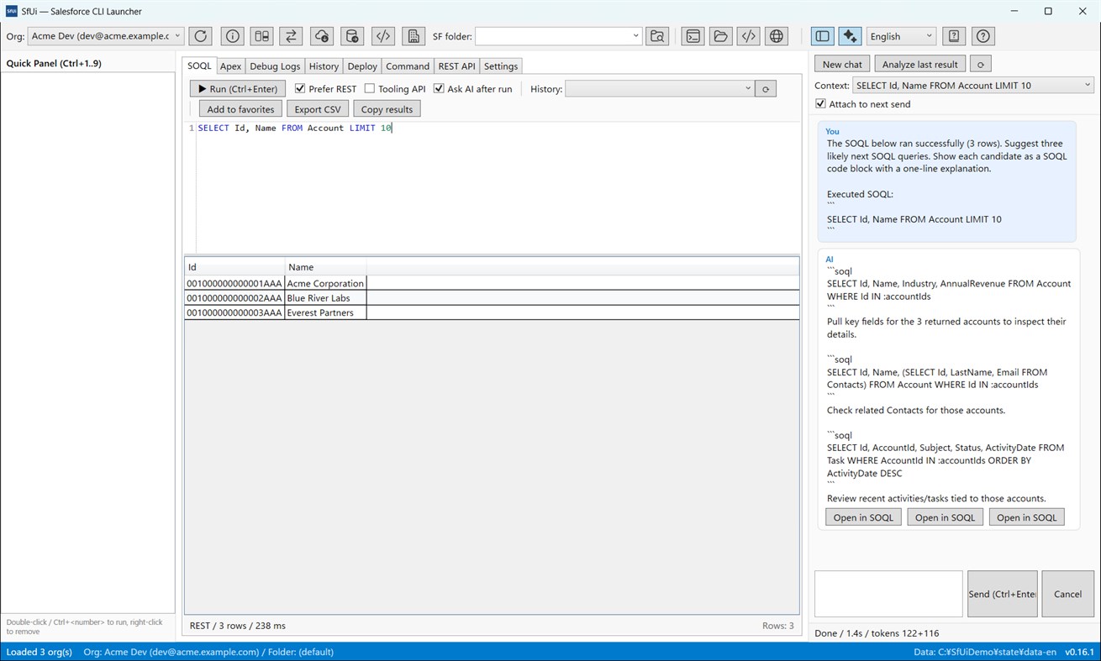Click the globe browser icon
Viewport: 1101px width, 661px height.
tap(777, 36)
